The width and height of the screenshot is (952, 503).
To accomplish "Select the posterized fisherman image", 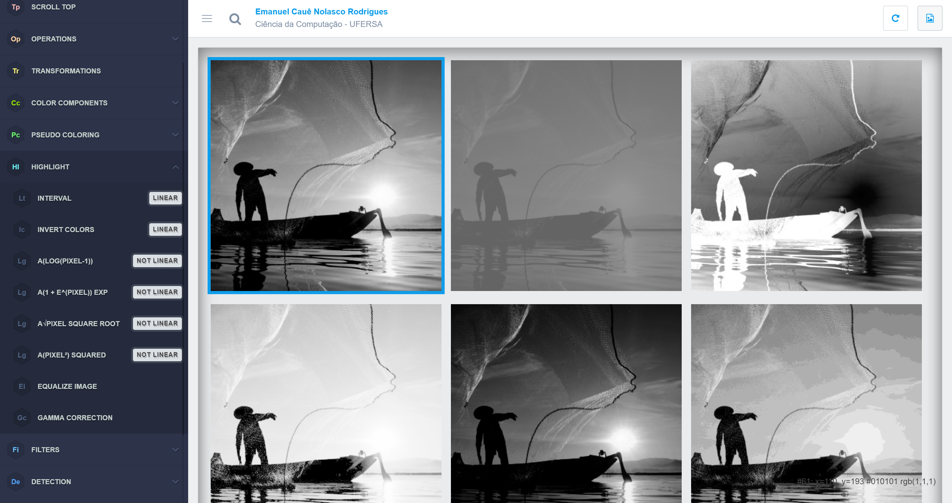I will (x=806, y=404).
